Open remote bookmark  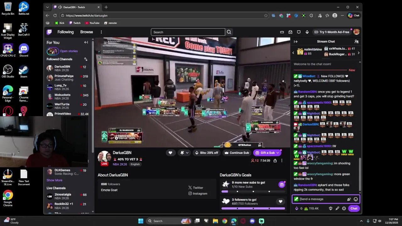click(110, 23)
